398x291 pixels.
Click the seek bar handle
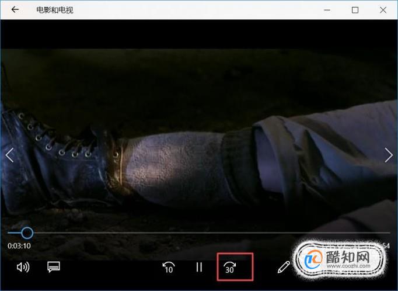click(x=27, y=233)
